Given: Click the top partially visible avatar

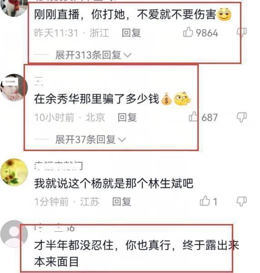Looking at the screenshot, I should (14, 8).
